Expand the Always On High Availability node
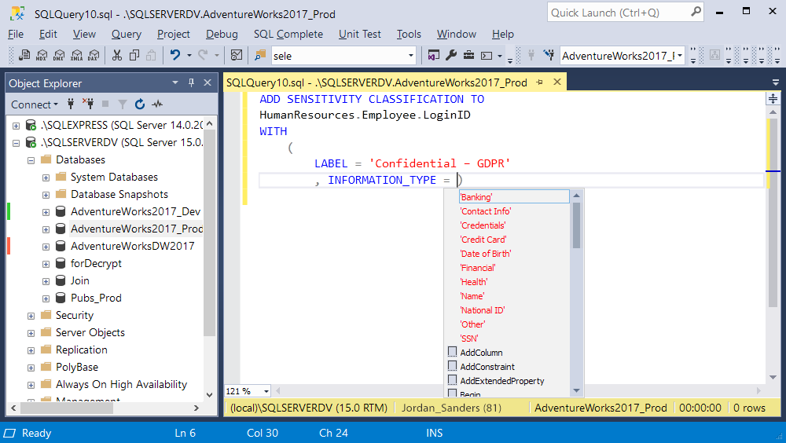The width and height of the screenshot is (786, 443). (31, 386)
